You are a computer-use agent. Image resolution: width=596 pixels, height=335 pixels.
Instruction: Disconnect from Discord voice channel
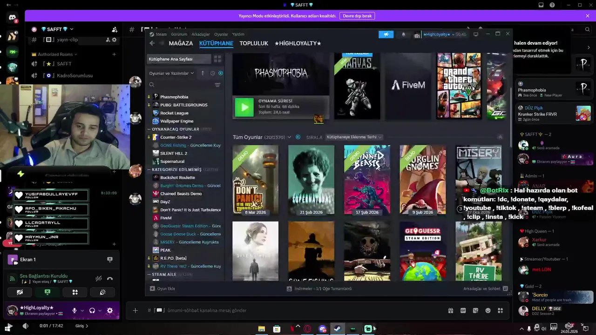(x=110, y=279)
